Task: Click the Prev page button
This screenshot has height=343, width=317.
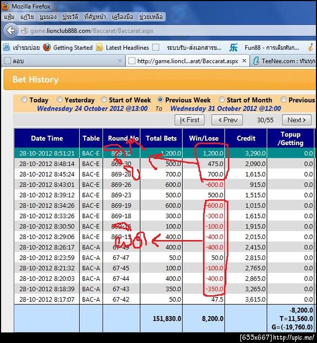Action: click(227, 120)
